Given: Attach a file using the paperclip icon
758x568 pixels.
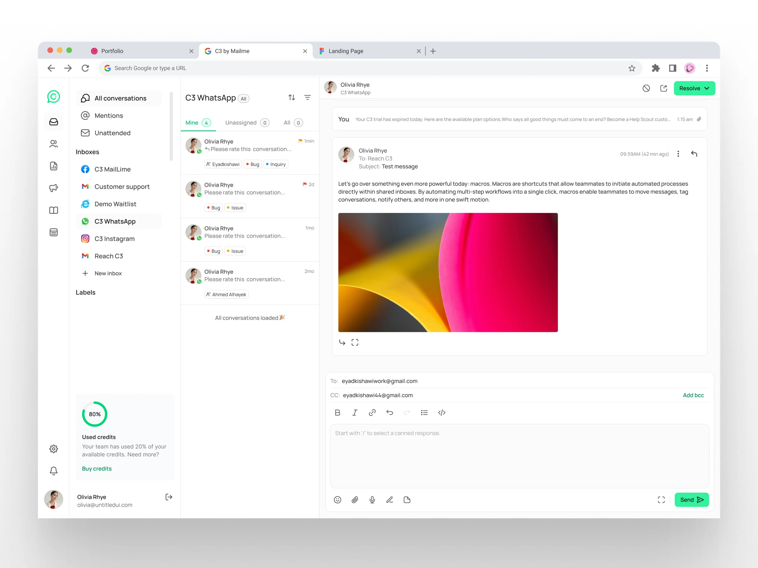Looking at the screenshot, I should point(355,500).
